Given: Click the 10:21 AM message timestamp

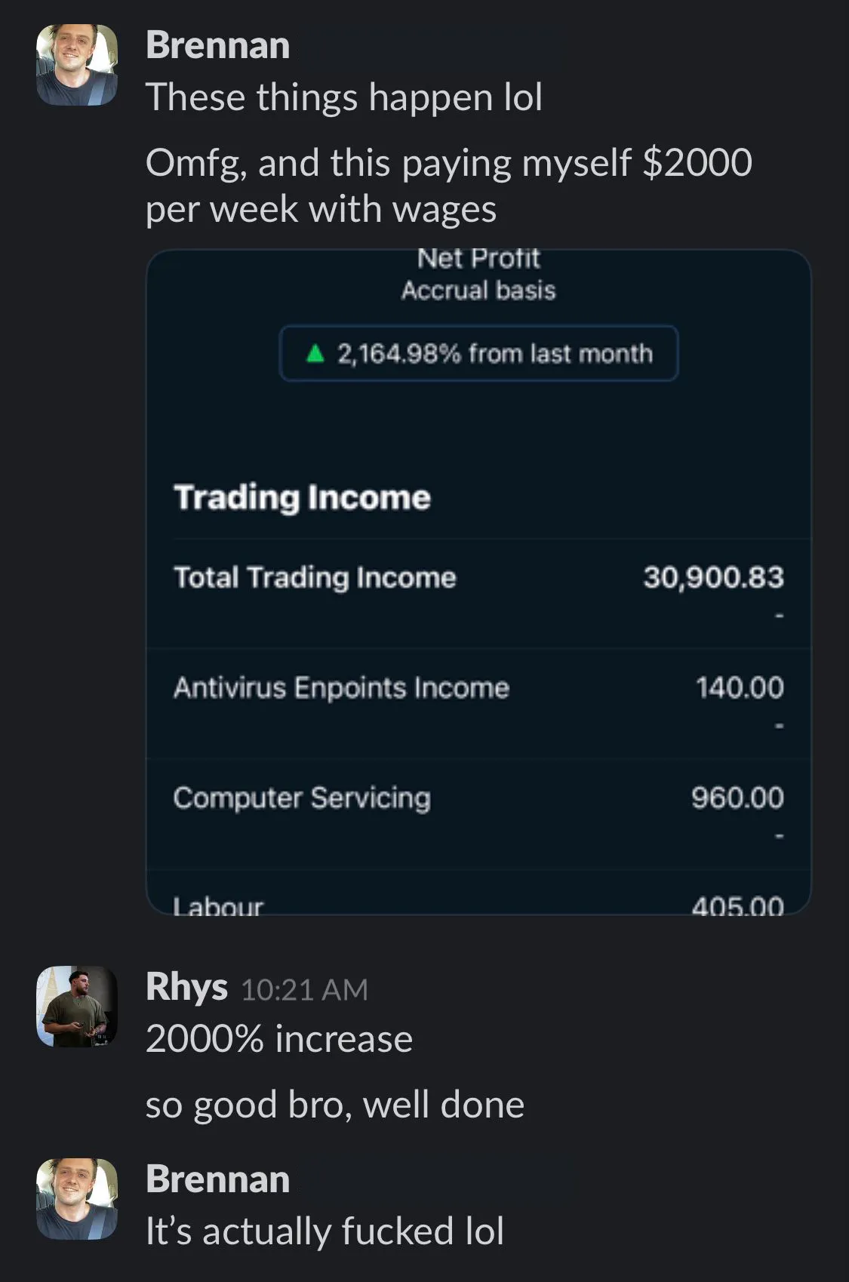Looking at the screenshot, I should pyautogui.click(x=304, y=990).
